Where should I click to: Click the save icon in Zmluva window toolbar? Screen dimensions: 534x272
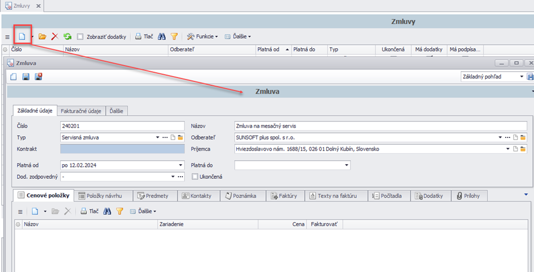pos(26,77)
